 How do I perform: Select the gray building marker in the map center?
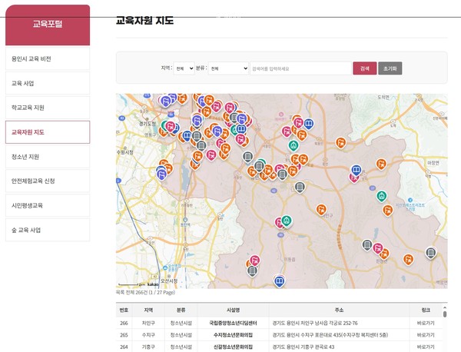point(300,187)
